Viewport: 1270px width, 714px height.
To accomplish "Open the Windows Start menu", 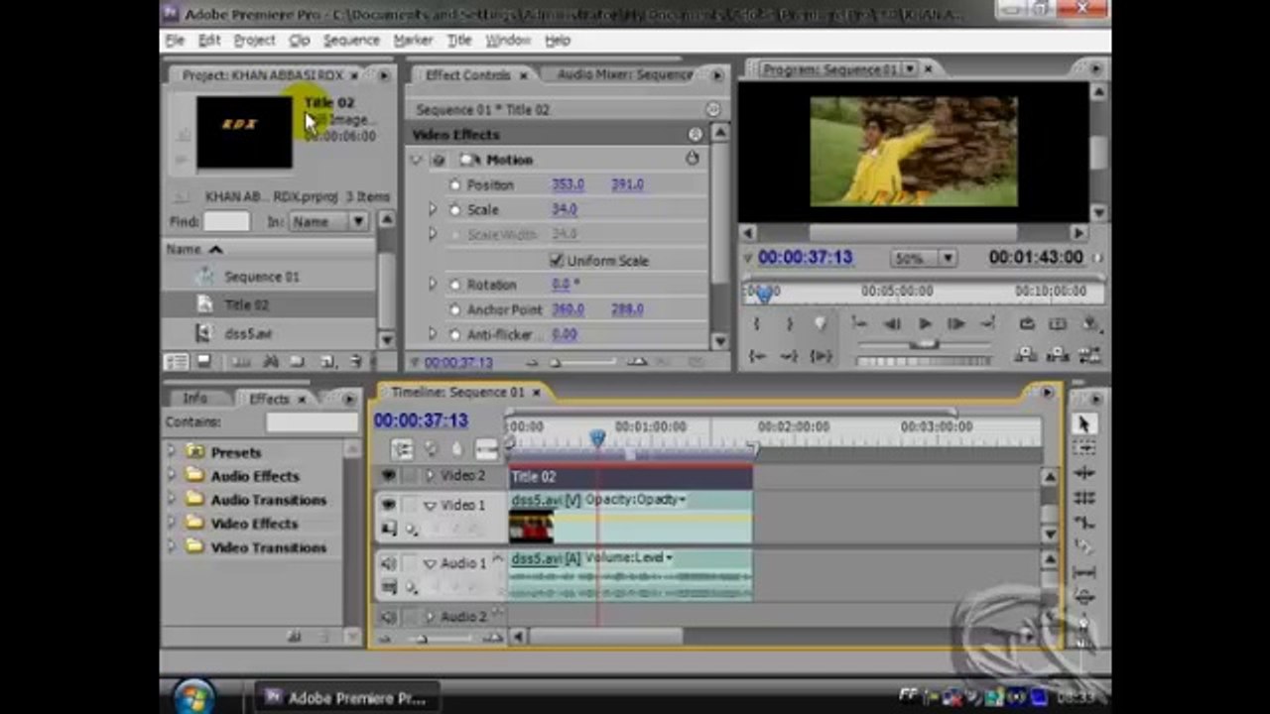I will [x=194, y=696].
